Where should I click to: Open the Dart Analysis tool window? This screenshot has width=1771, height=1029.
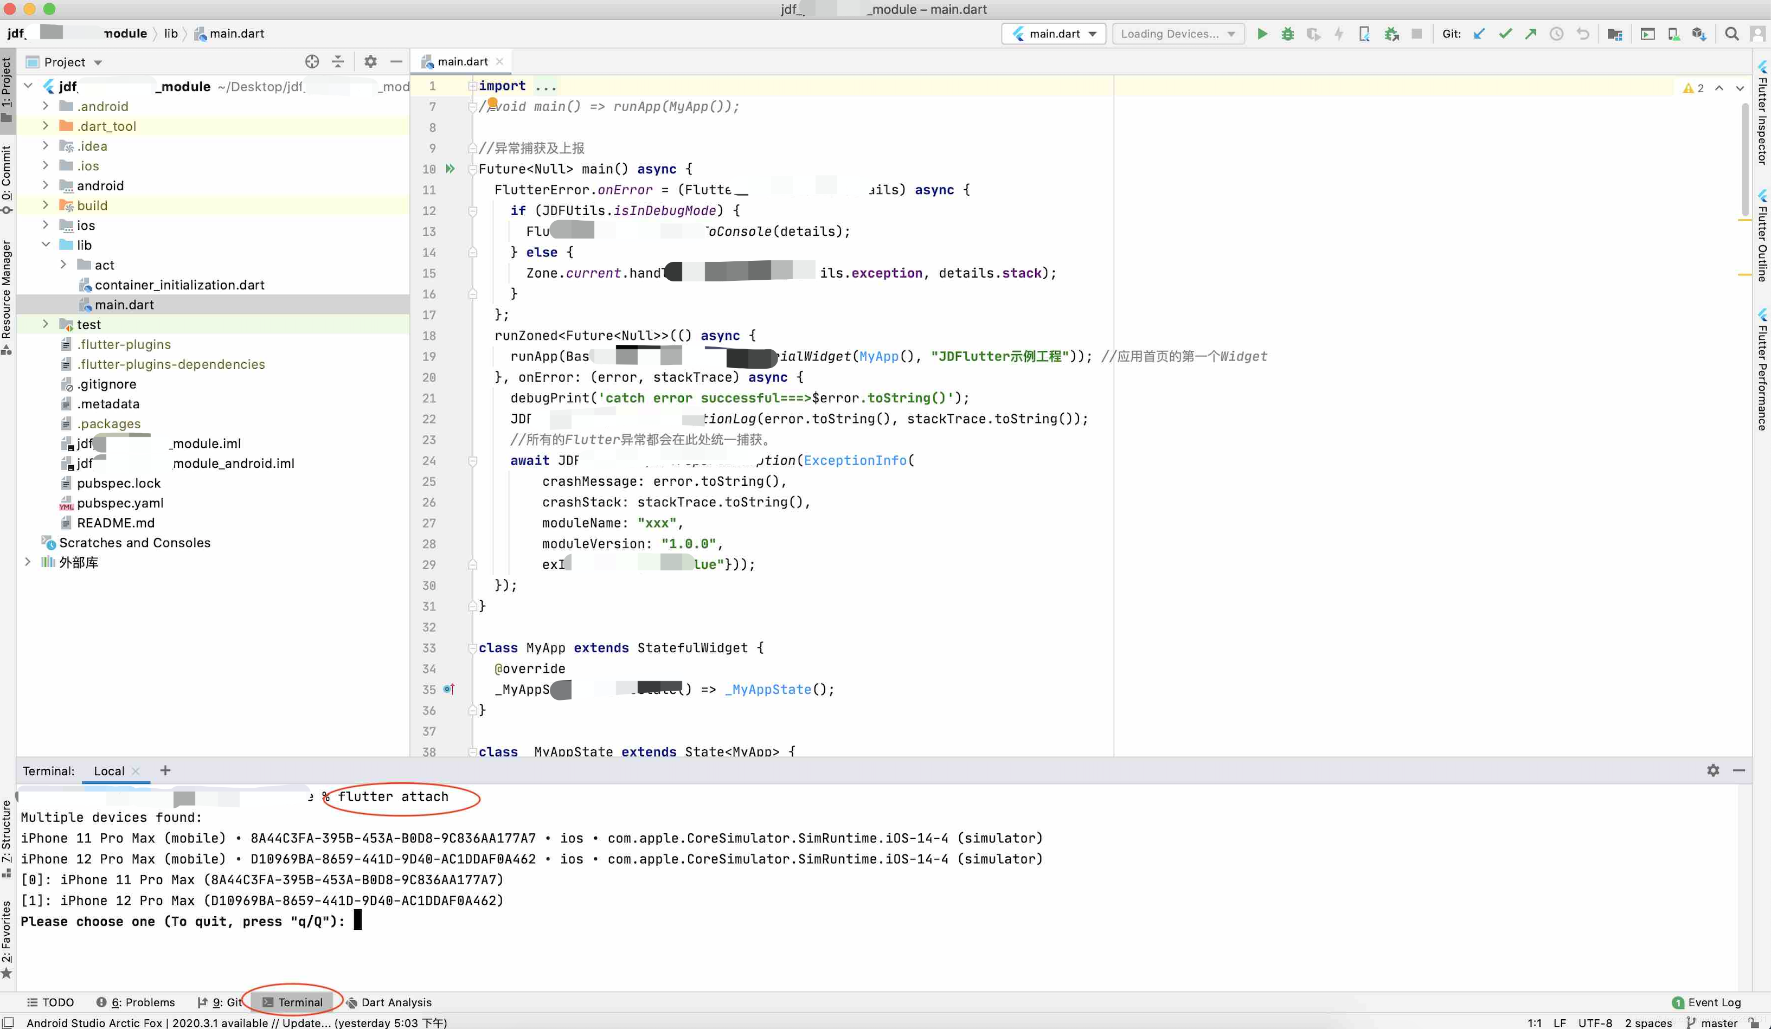click(x=389, y=1002)
